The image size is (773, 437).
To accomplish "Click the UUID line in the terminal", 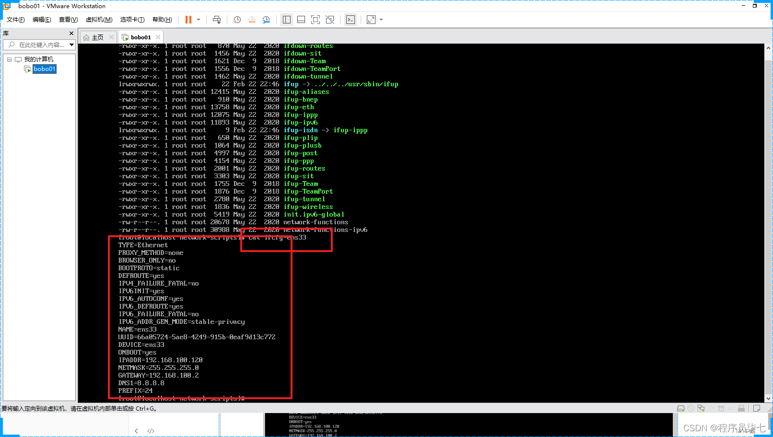I will point(197,337).
